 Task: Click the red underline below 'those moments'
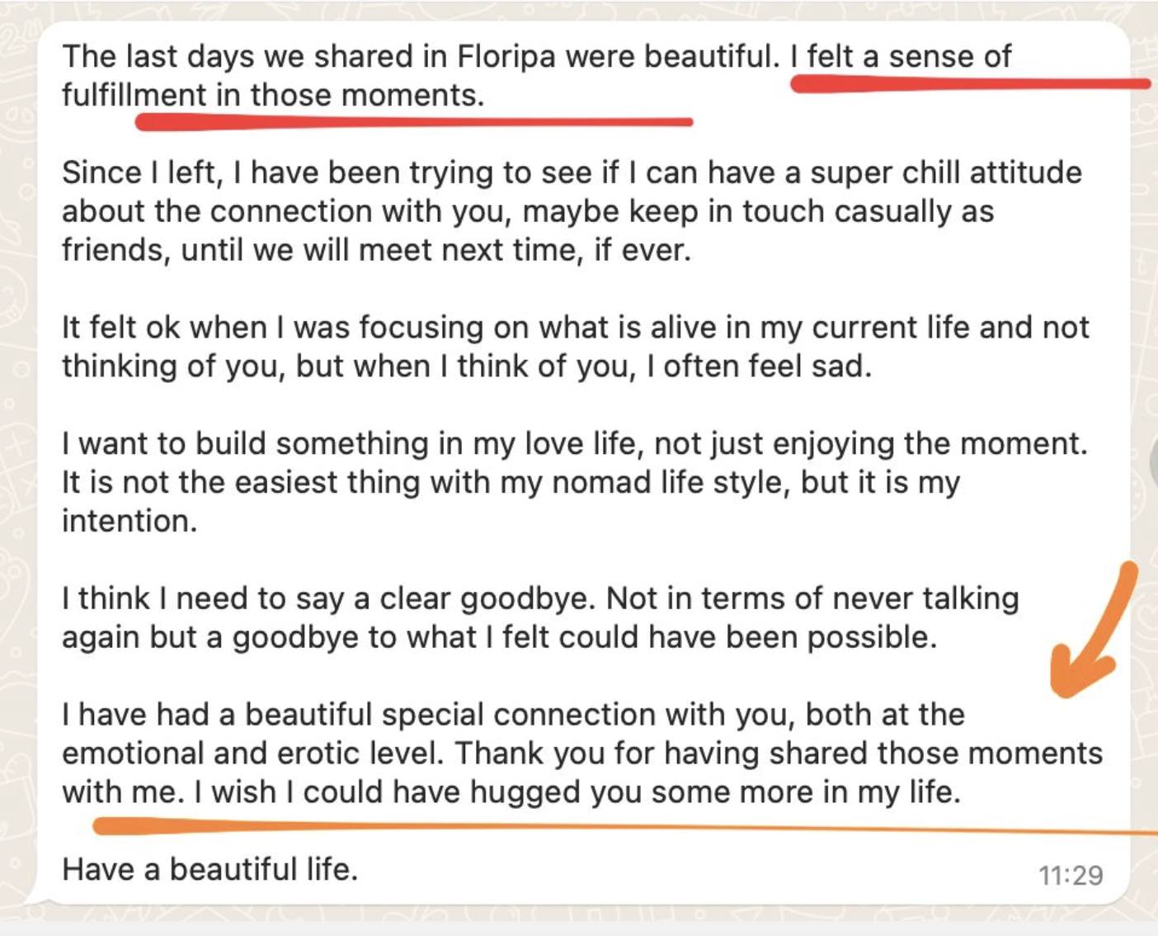[x=414, y=123]
